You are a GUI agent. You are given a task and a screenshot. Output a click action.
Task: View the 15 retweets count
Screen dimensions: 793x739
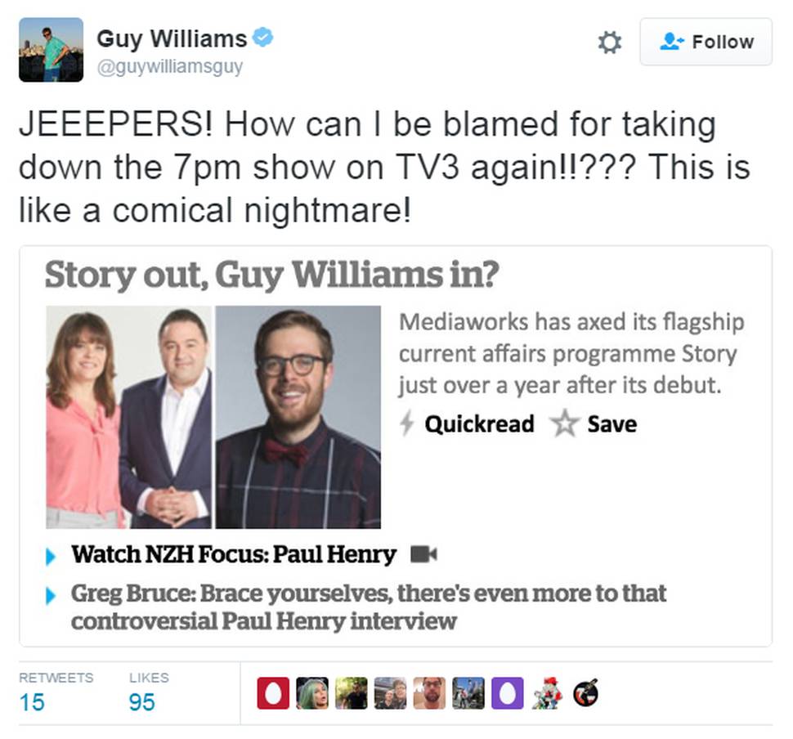point(32,702)
